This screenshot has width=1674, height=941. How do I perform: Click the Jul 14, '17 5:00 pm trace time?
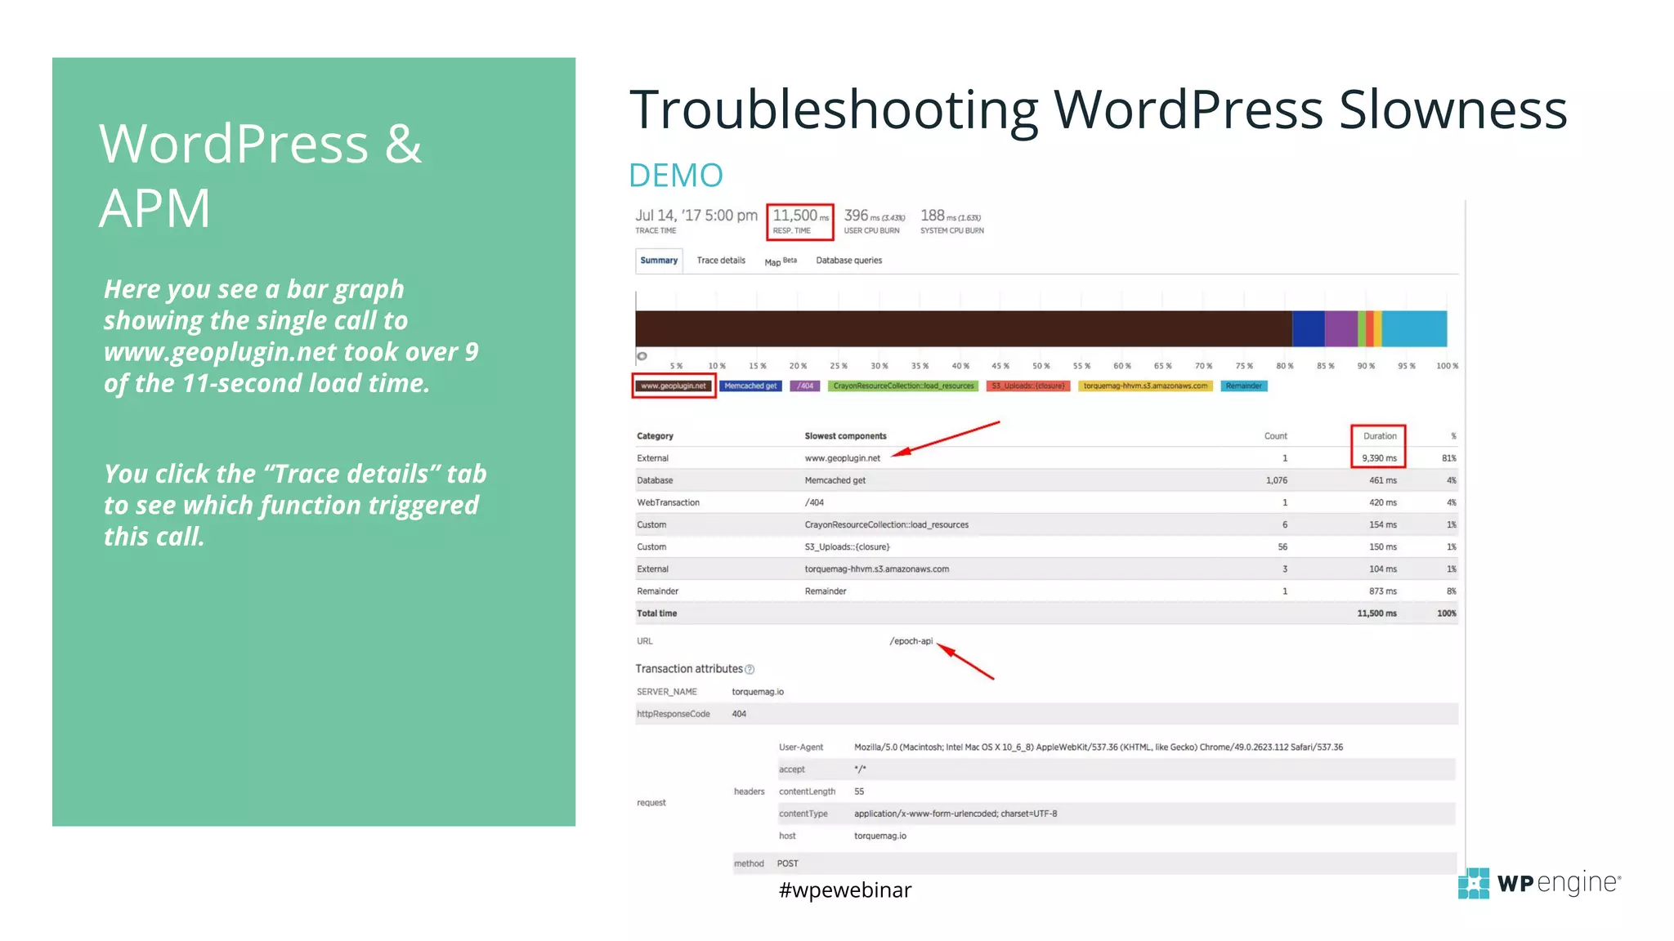pyautogui.click(x=696, y=216)
